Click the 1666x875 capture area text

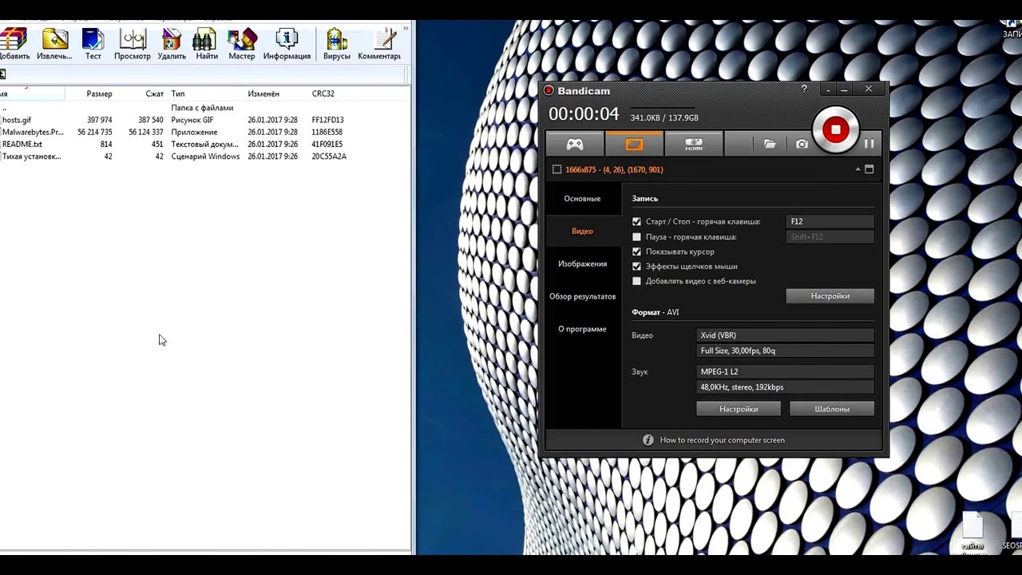point(614,169)
